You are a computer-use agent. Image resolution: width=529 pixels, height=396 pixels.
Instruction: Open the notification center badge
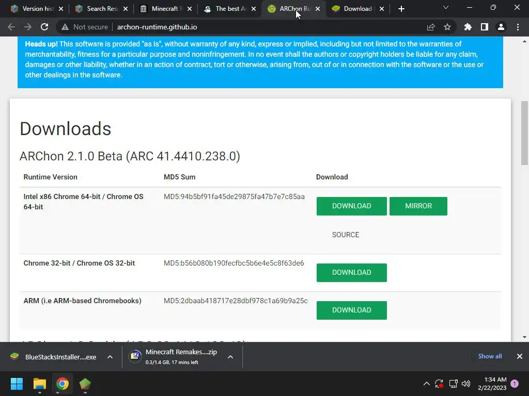pos(515,384)
